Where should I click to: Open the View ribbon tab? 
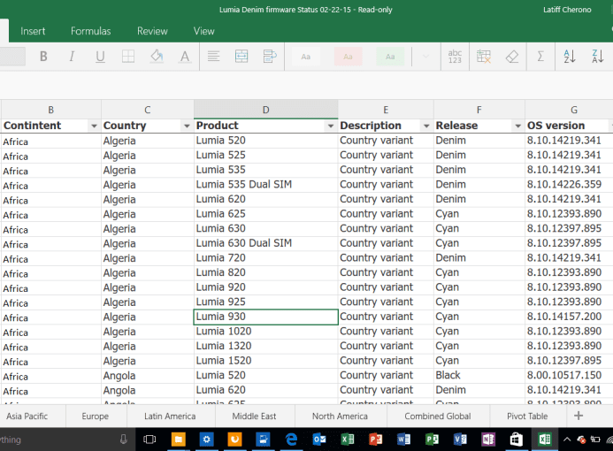click(204, 31)
